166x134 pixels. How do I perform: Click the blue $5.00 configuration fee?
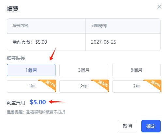pos(38,102)
